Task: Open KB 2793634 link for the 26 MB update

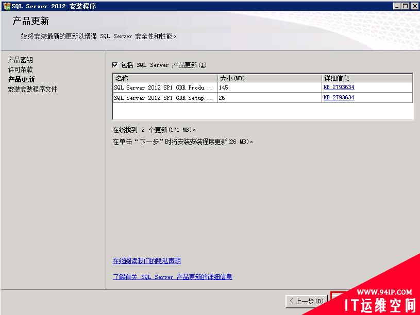Action: pyautogui.click(x=339, y=97)
